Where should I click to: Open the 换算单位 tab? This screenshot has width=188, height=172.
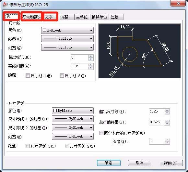100,17
